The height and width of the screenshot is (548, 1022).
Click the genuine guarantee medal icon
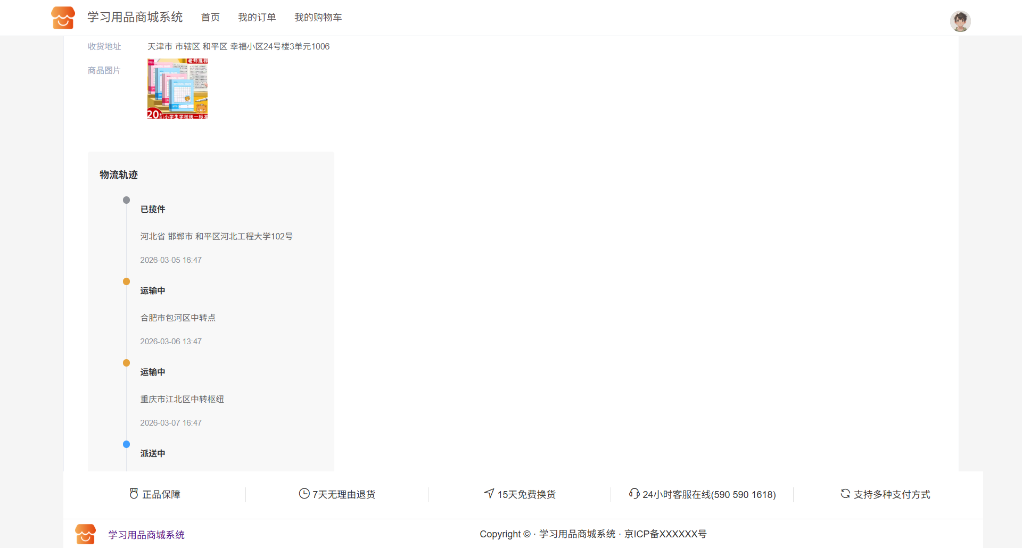134,494
